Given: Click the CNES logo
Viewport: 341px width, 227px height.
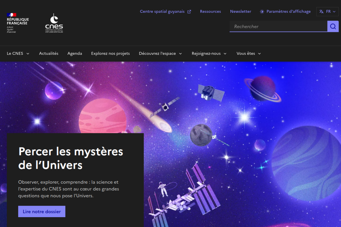Looking at the screenshot, I should click(54, 23).
